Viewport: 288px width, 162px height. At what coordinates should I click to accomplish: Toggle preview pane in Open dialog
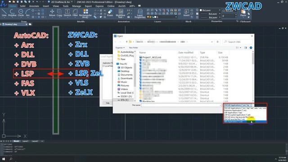[x=245, y=48]
